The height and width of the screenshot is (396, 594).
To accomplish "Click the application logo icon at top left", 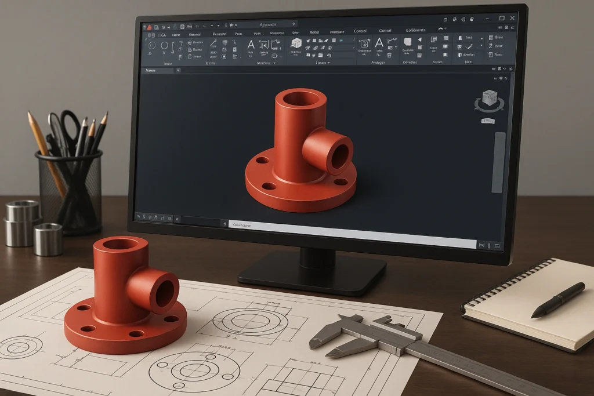I will coord(148,27).
